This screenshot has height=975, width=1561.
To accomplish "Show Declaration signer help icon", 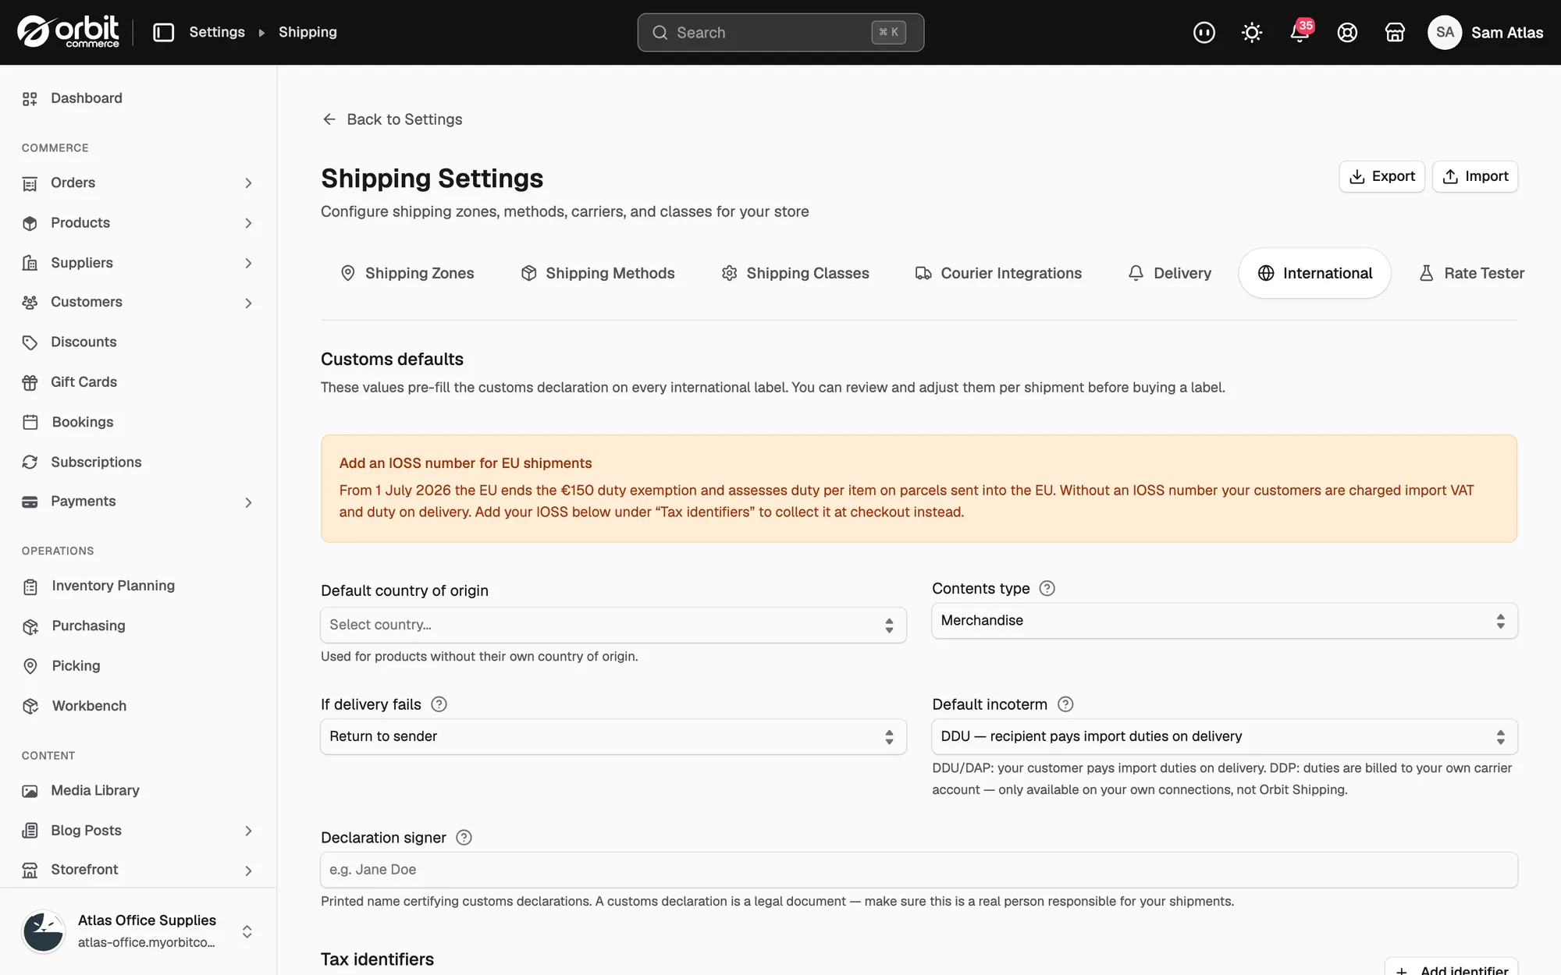I will click(464, 838).
